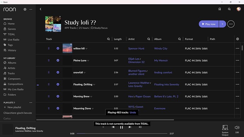
Task: Play the snowfall track
Action: click(x=58, y=72)
